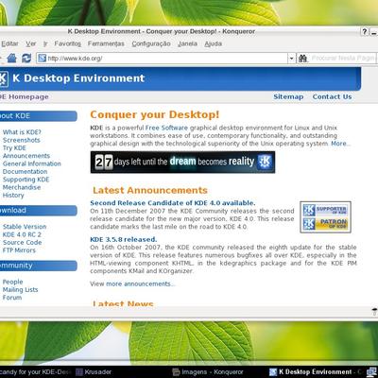Follow the Free Software link
This screenshot has width=378, height=378.
(166, 128)
